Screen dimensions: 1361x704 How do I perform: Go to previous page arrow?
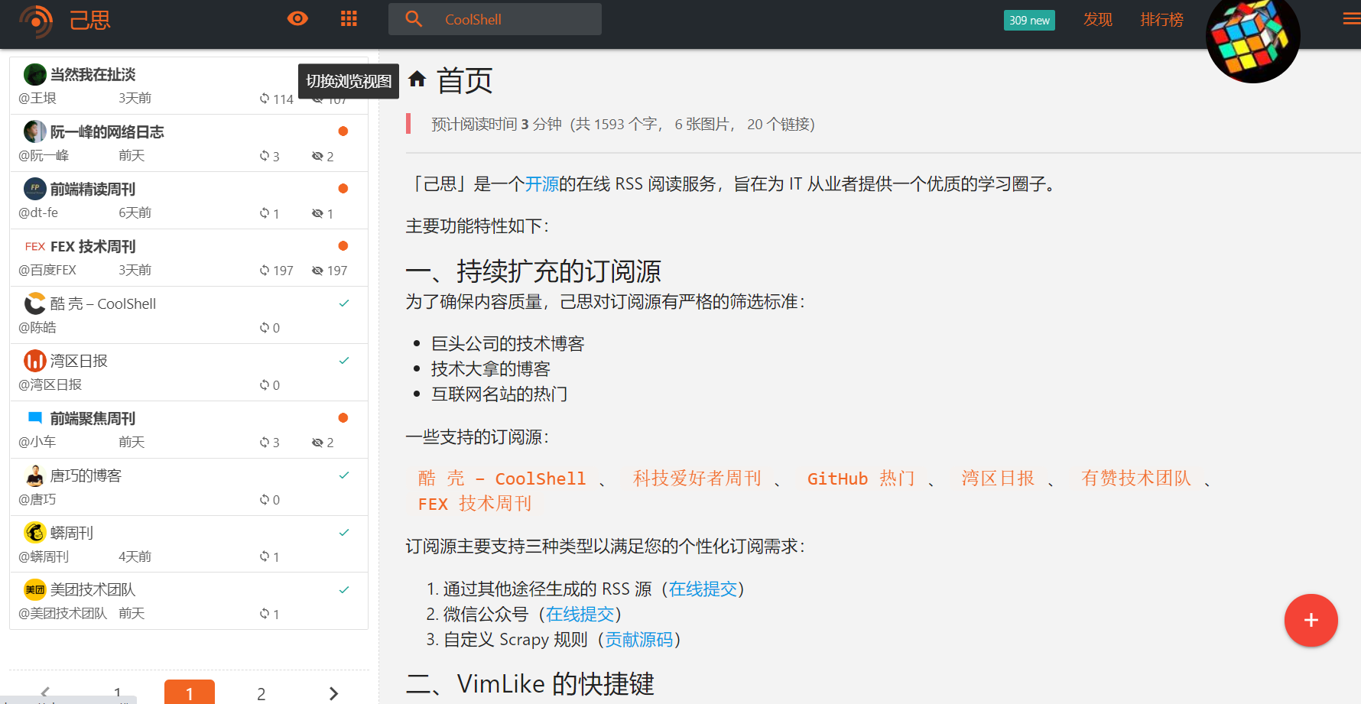point(45,693)
